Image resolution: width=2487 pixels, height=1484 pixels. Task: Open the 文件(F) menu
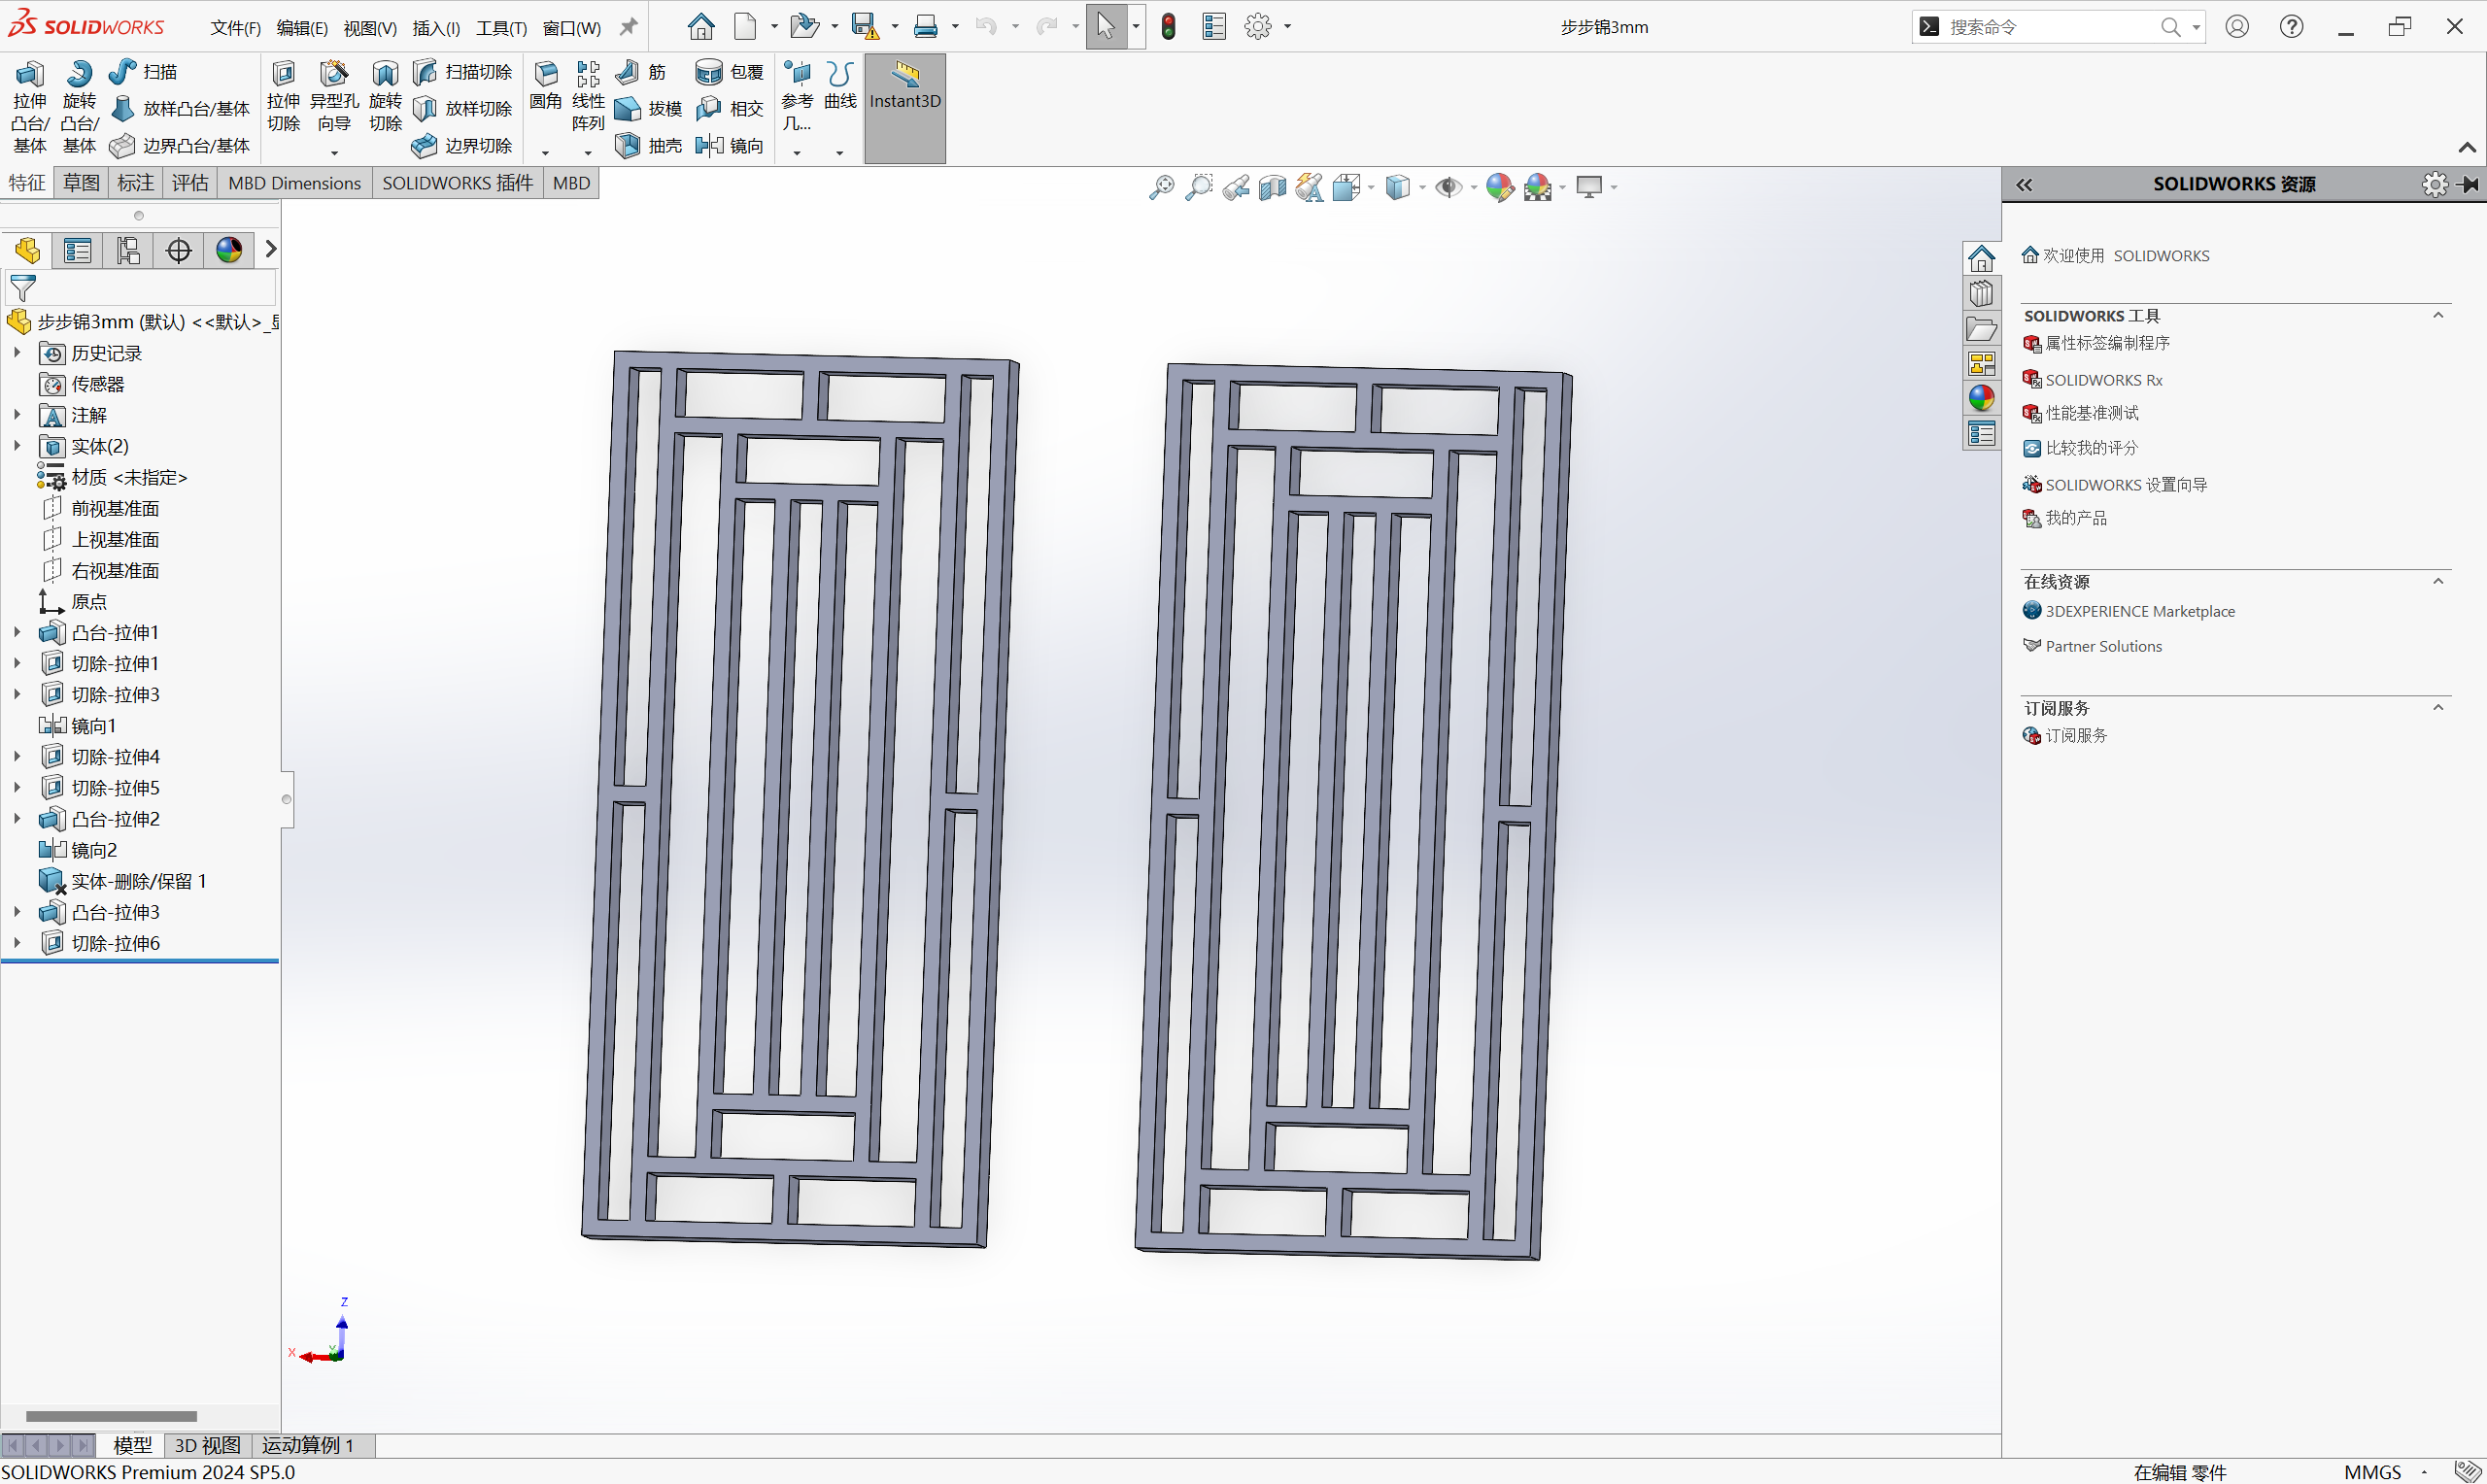[235, 28]
